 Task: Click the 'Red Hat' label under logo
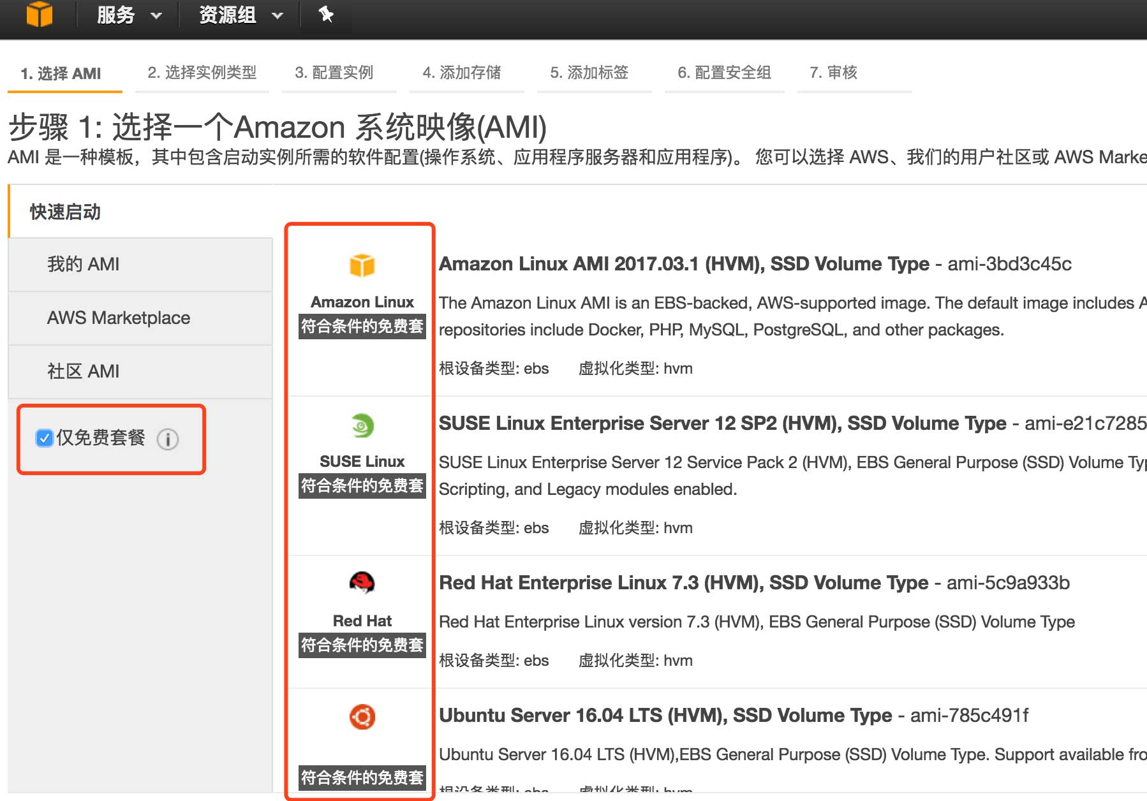click(362, 621)
